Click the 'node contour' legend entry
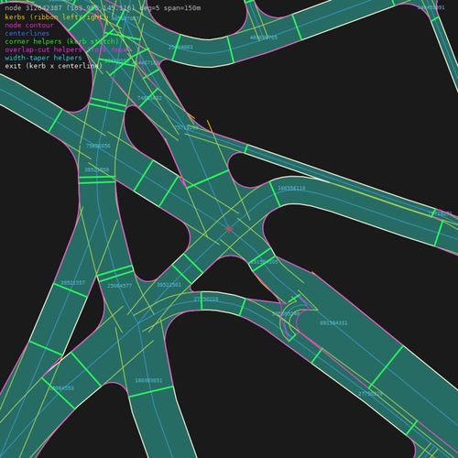 point(29,25)
